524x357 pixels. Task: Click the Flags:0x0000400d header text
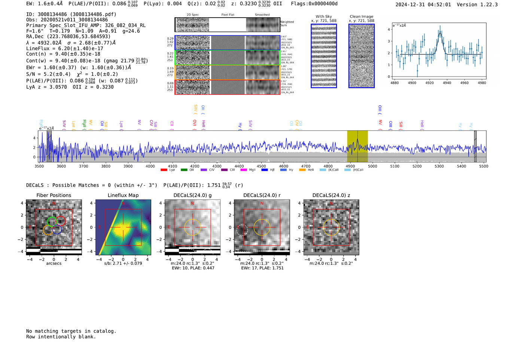tap(314, 4)
